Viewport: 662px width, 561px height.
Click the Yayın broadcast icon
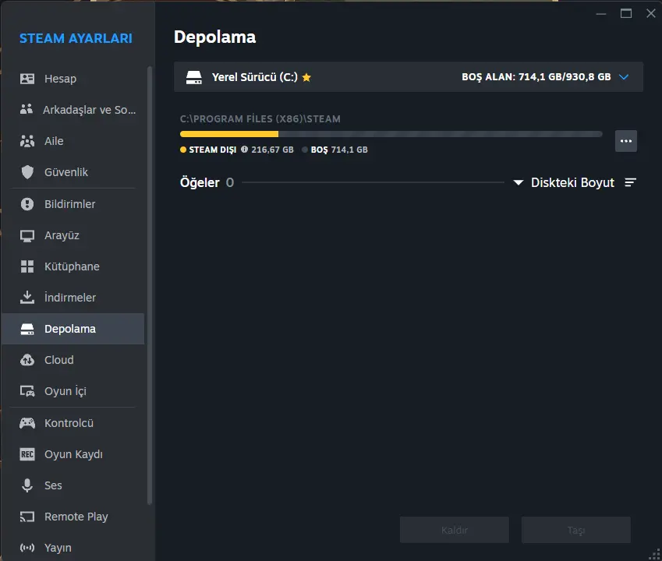pos(27,548)
